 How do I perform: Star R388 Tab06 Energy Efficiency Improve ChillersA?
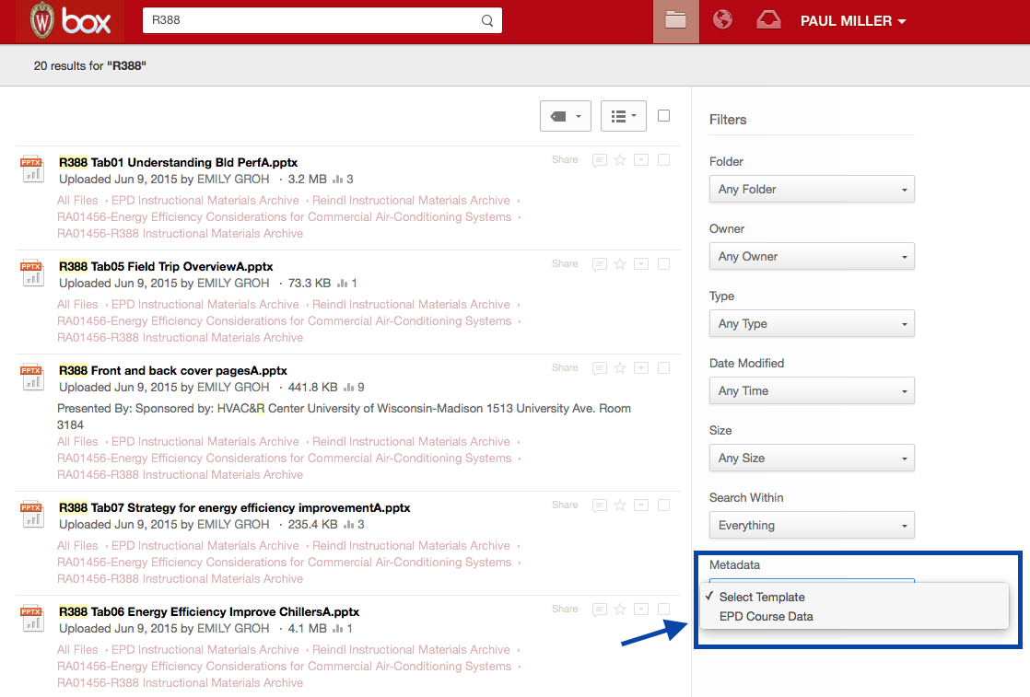pyautogui.click(x=620, y=609)
